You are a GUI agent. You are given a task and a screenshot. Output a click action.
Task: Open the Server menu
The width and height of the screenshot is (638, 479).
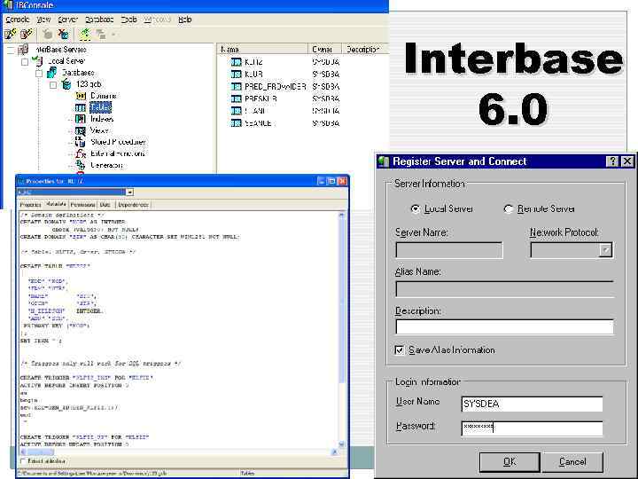67,20
